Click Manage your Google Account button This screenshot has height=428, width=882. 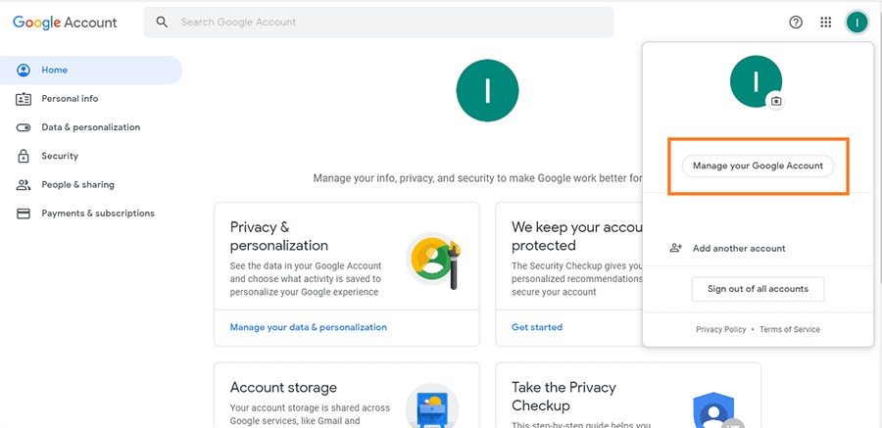click(x=758, y=166)
